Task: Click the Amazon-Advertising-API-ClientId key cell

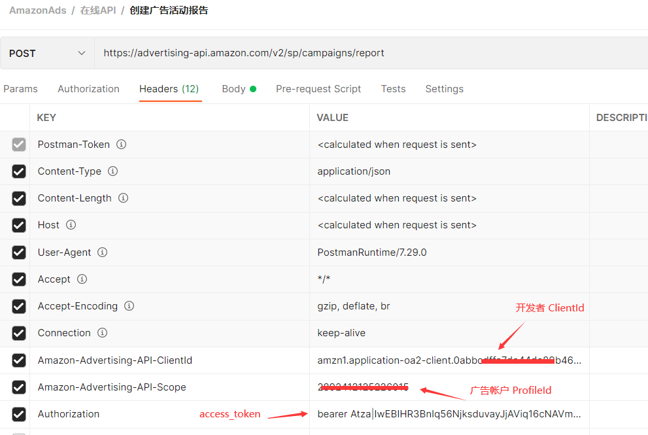Action: (169, 360)
